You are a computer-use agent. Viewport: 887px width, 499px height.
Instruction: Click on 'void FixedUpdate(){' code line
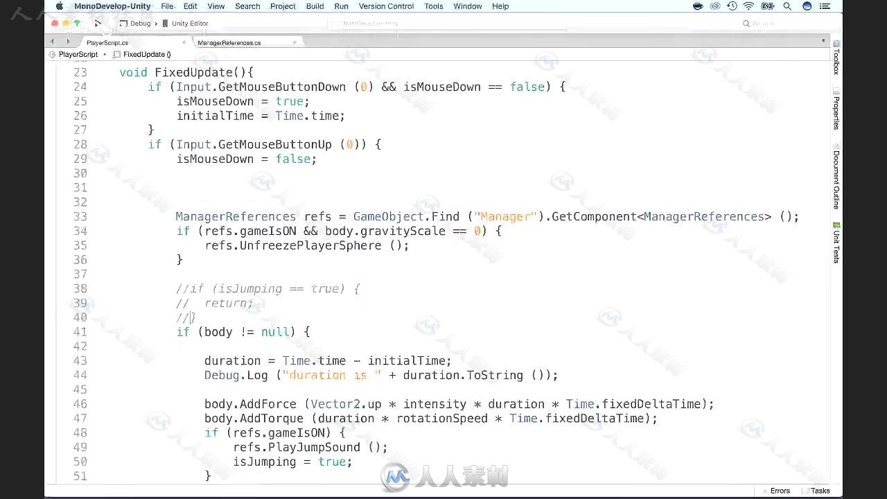[x=186, y=72]
